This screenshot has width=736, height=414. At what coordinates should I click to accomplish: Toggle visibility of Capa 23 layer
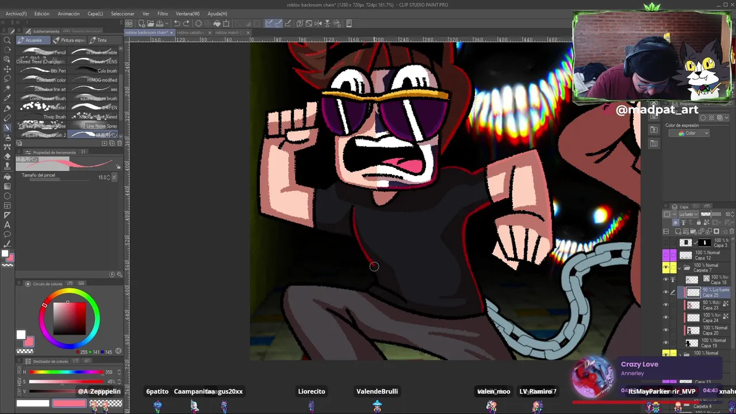tap(666, 305)
